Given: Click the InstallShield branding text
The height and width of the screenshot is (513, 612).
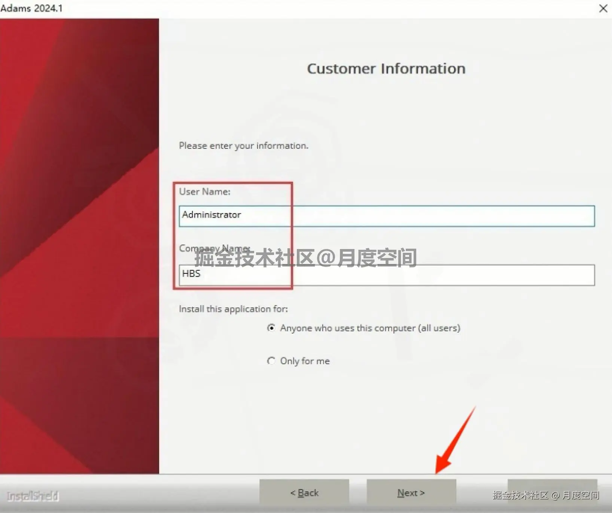Looking at the screenshot, I should tap(33, 496).
